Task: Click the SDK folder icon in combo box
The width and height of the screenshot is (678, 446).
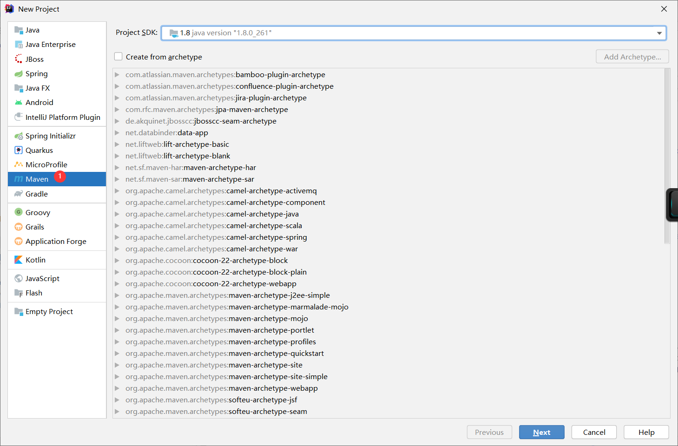Action: (174, 33)
